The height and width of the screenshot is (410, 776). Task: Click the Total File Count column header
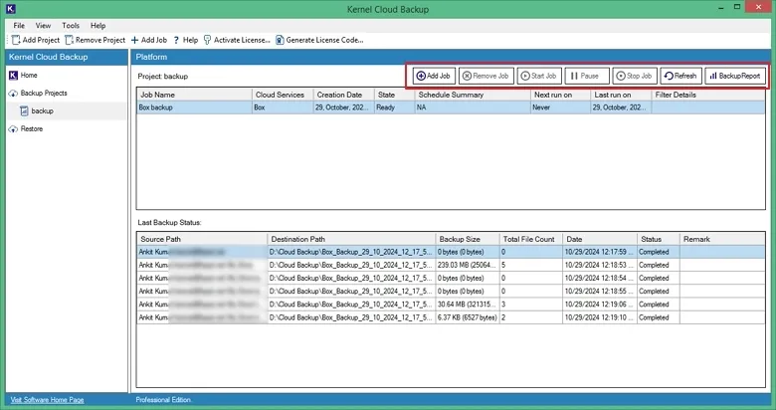(x=531, y=239)
